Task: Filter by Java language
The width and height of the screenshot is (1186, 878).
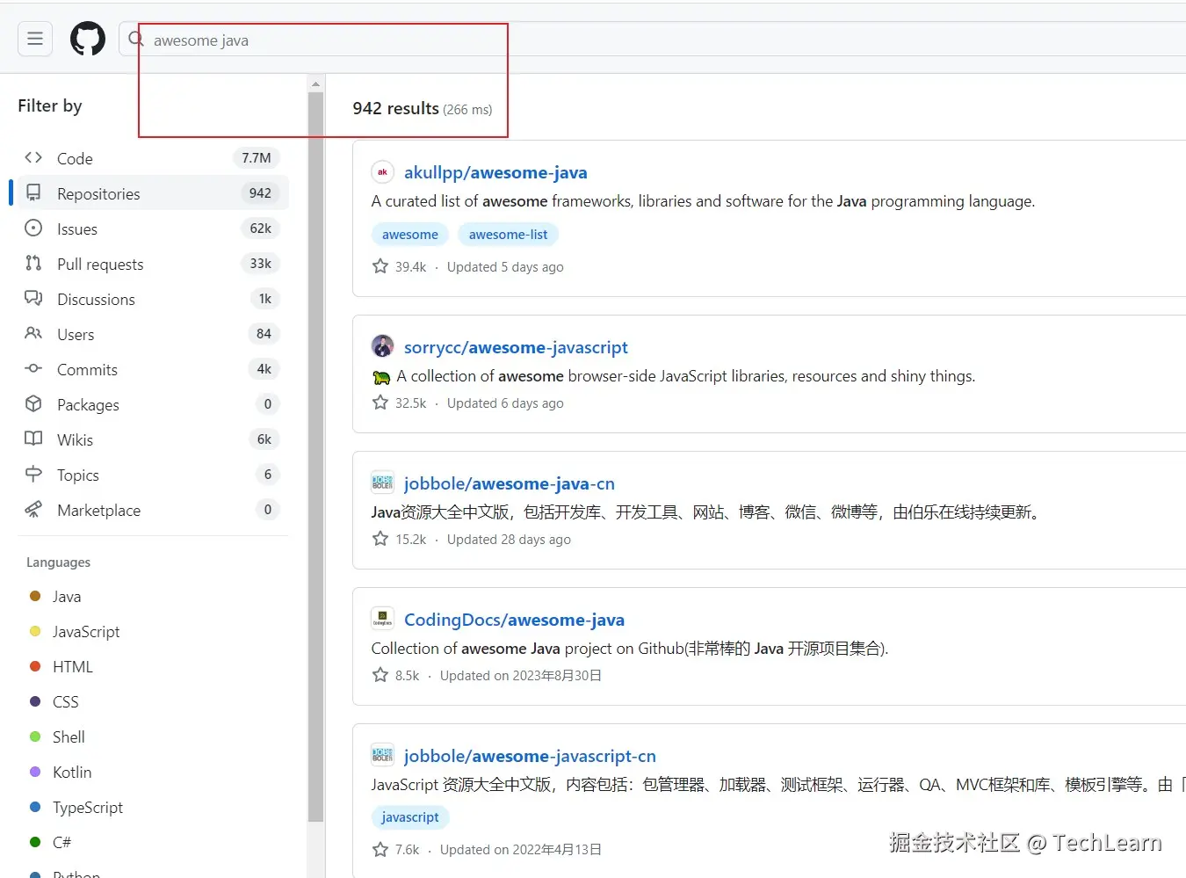Action: pyautogui.click(x=67, y=597)
